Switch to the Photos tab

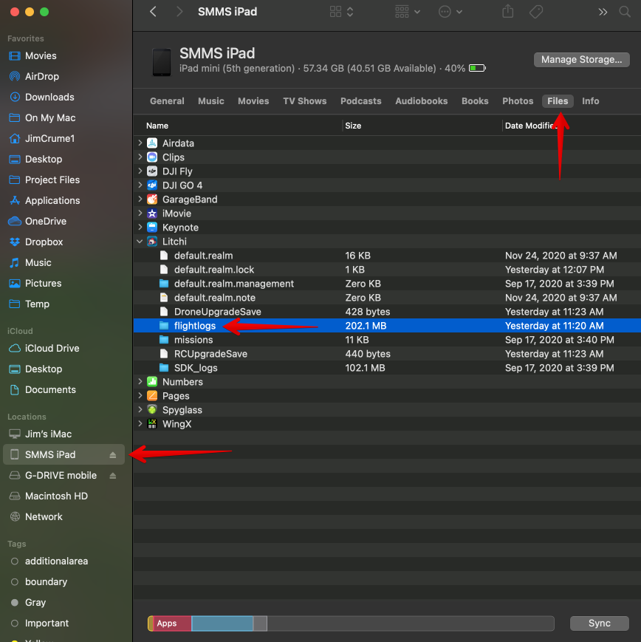coord(518,101)
